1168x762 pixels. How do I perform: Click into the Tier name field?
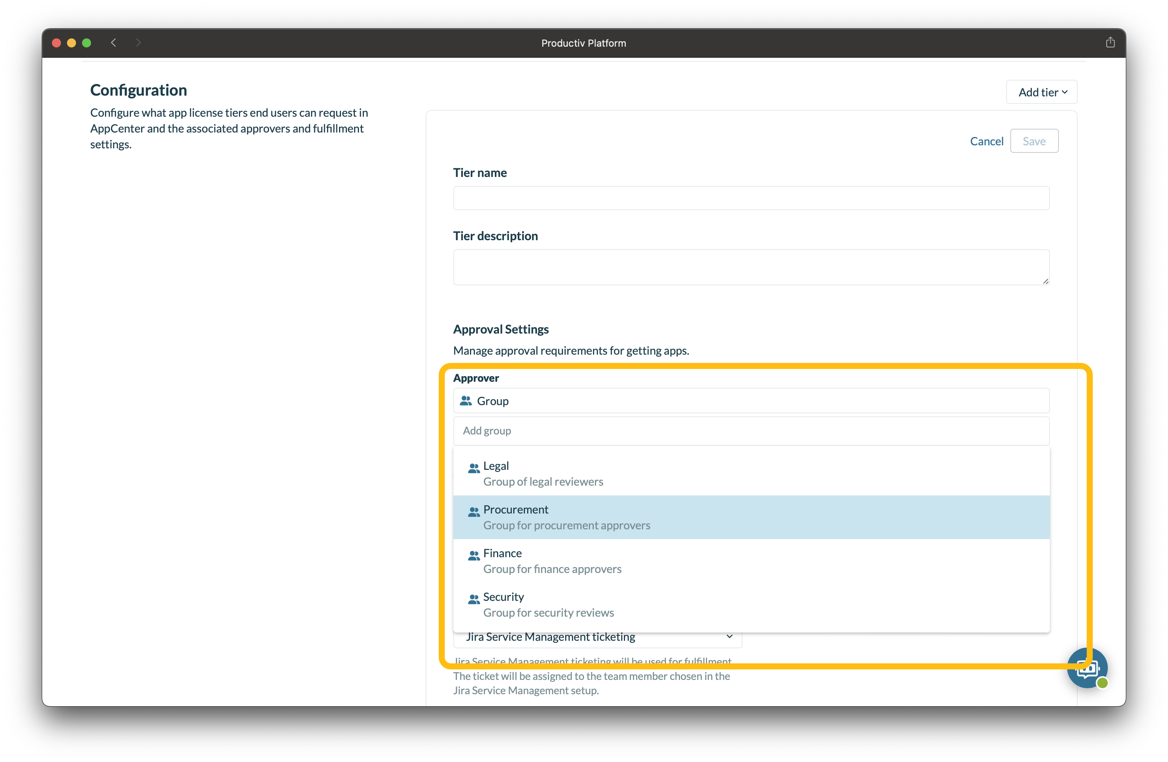pos(751,198)
